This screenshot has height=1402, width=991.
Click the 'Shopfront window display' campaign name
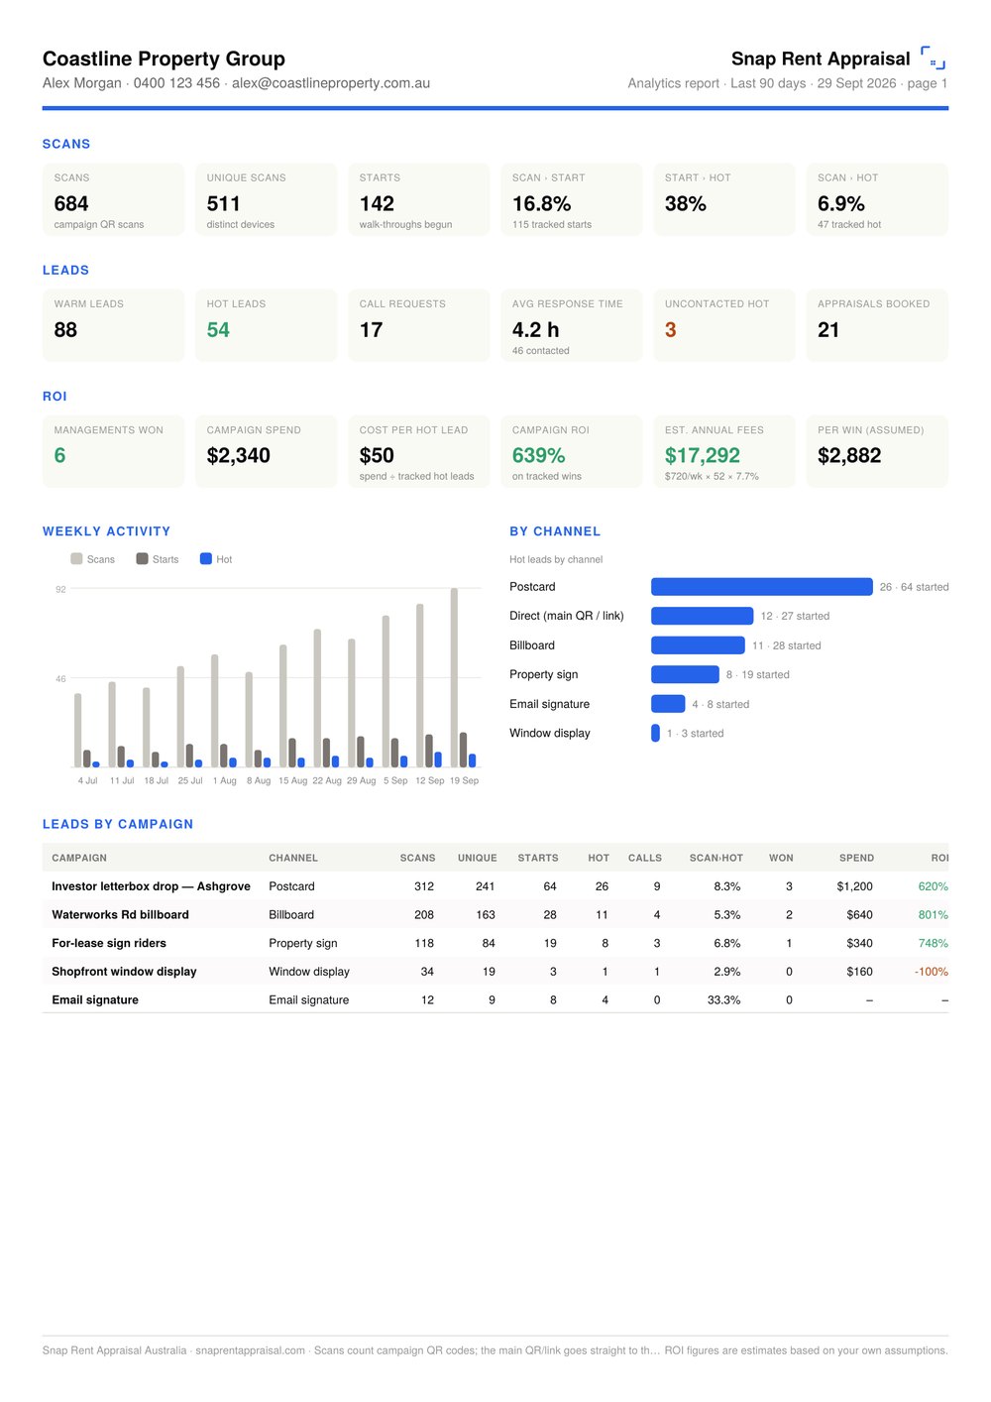pos(124,972)
